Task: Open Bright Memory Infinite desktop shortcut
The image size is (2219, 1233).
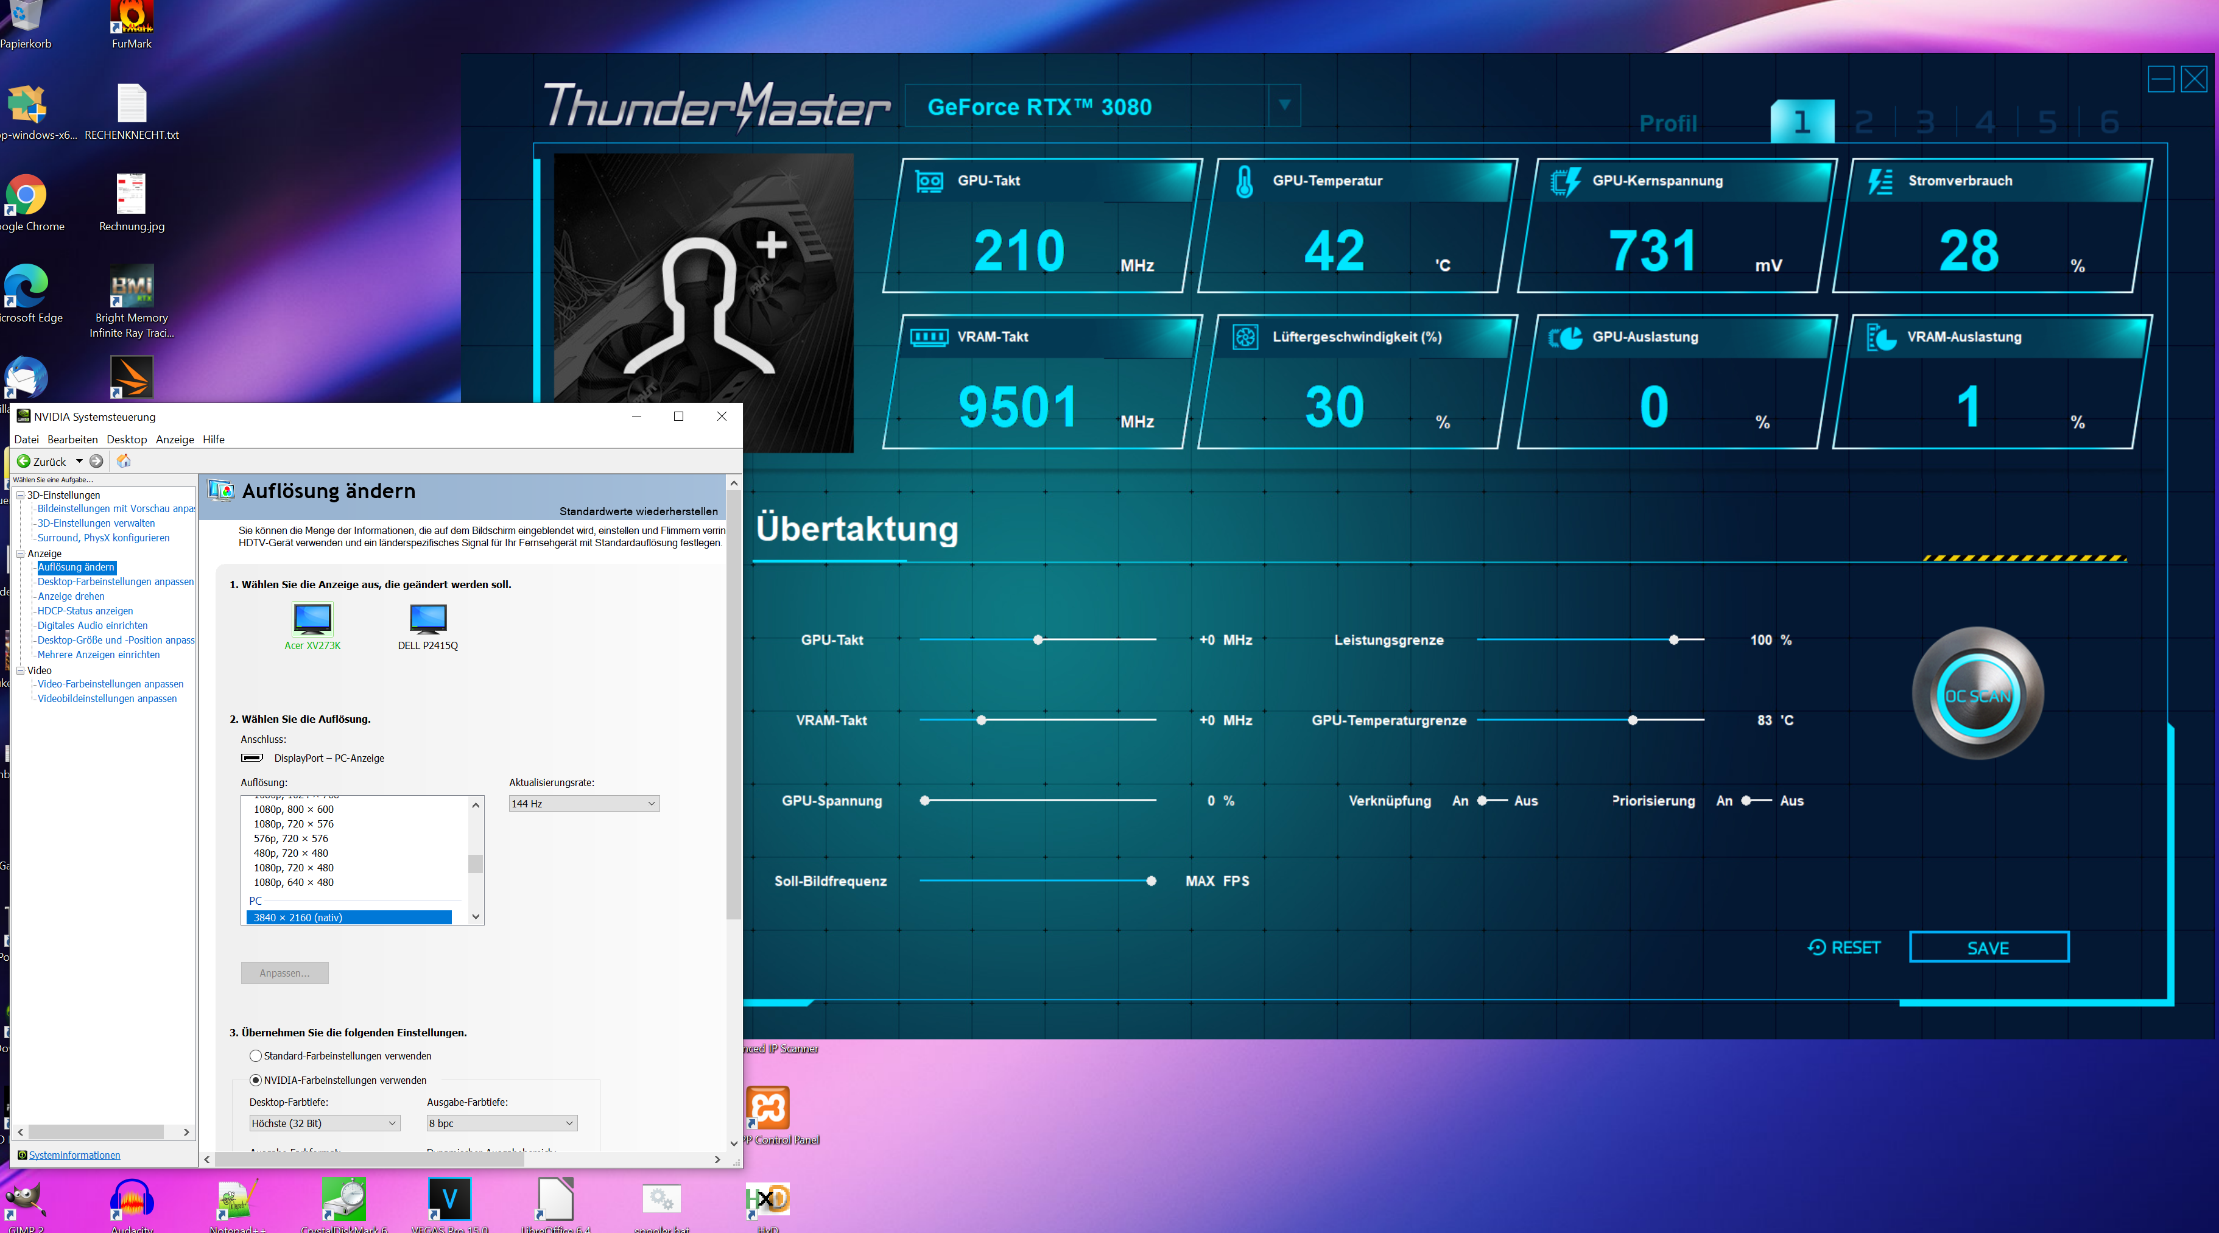Action: point(132,287)
